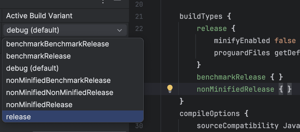Choose nonMinifiedNonMinifiedRelease from the list
This screenshot has width=300, height=132.
pyautogui.click(x=60, y=93)
